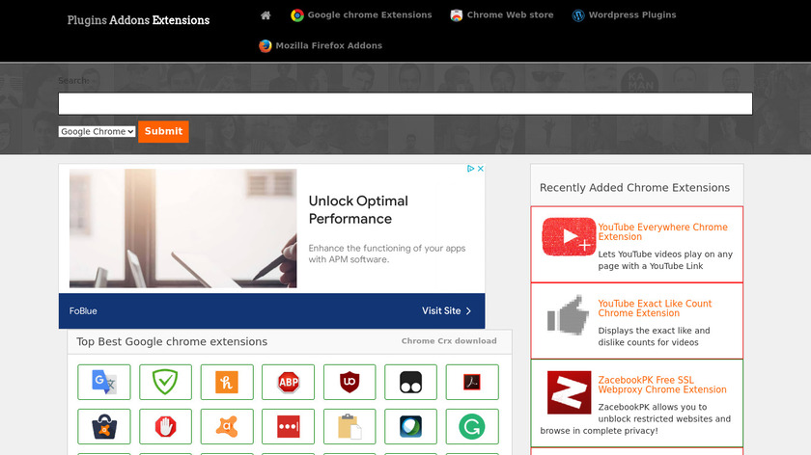Open the uBlock Origin shield icon

coord(350,382)
